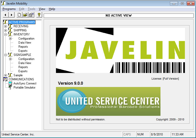This screenshot has height=138, width=196.
Task: Launch Portable Simulator
Action: 24,87
